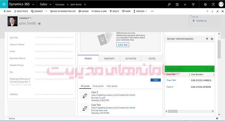Select the All posts filter
Viewport: 225px width, 121px height.
coord(85,86)
